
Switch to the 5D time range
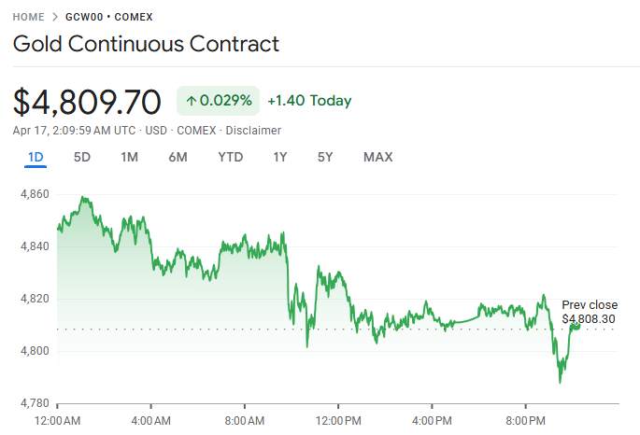82,157
